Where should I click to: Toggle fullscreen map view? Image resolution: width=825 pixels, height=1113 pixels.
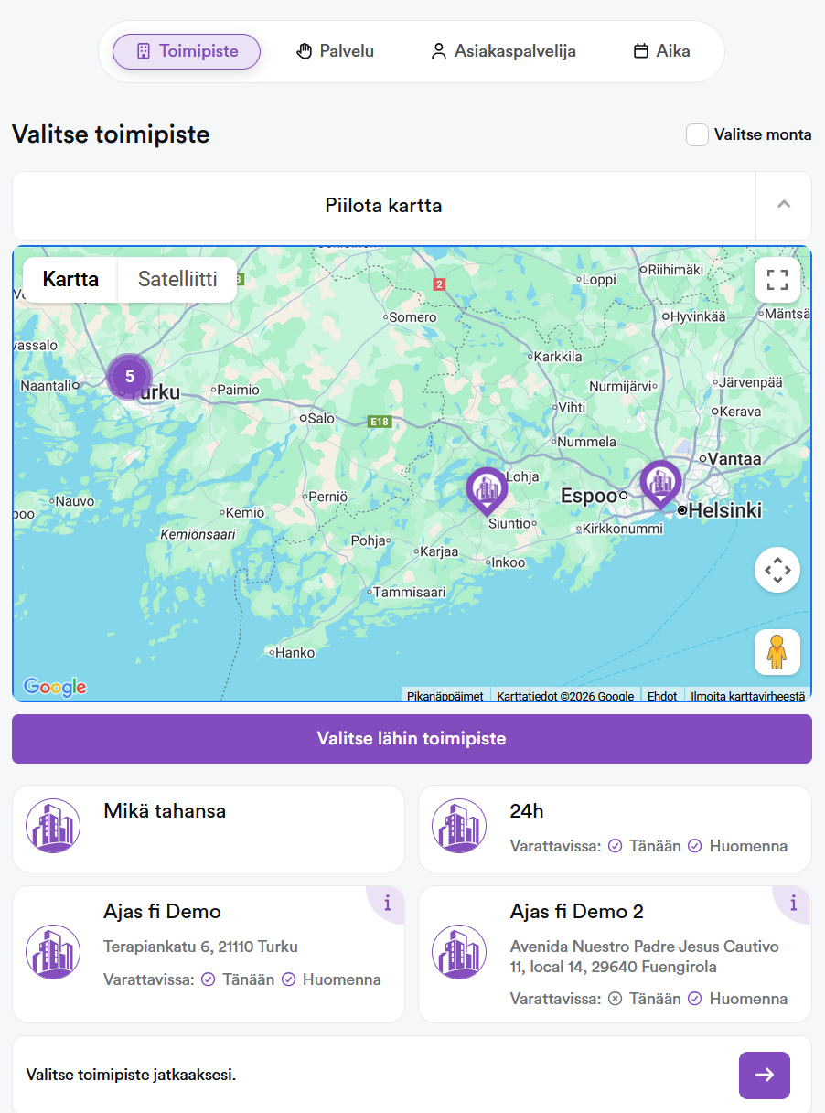(777, 280)
